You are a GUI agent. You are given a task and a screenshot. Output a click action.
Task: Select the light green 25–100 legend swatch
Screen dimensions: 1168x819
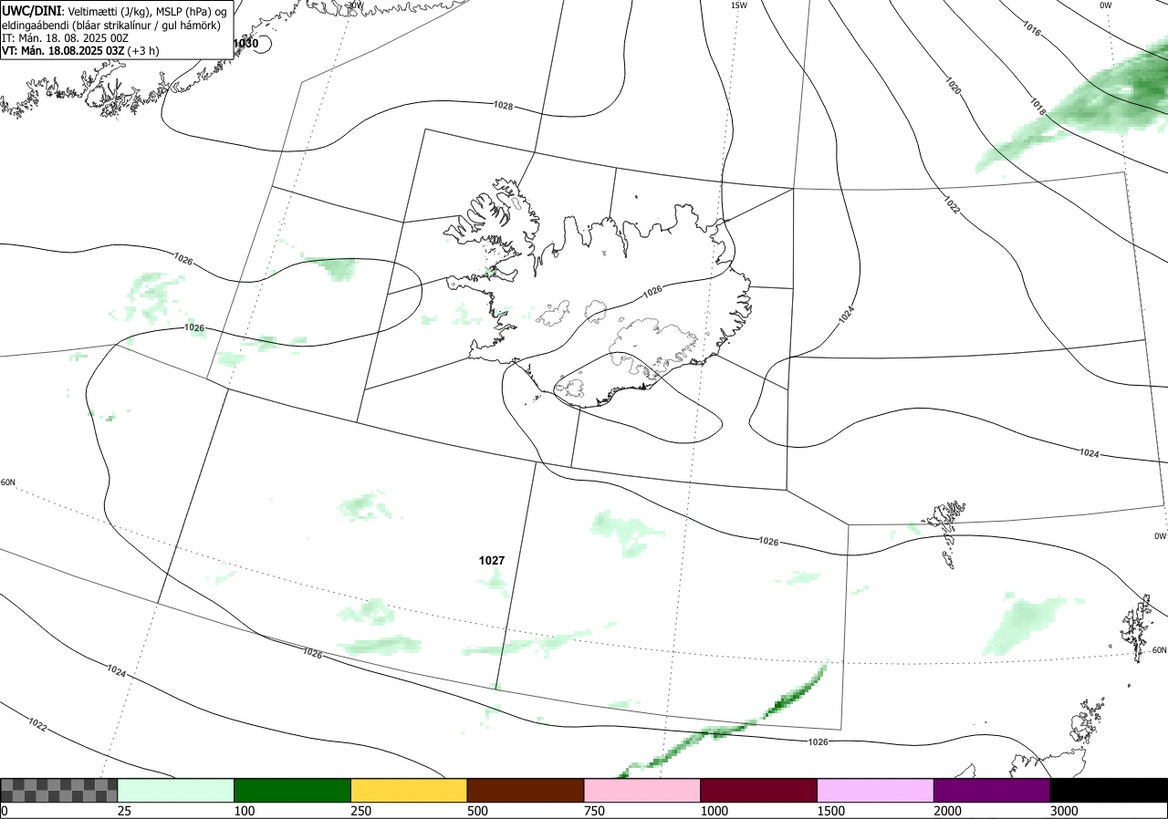[176, 790]
